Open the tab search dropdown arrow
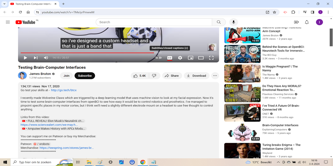333x166 pixels. point(4,4)
